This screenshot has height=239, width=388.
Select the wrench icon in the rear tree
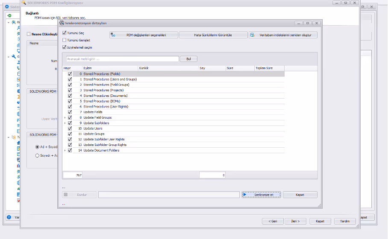(14, 57)
